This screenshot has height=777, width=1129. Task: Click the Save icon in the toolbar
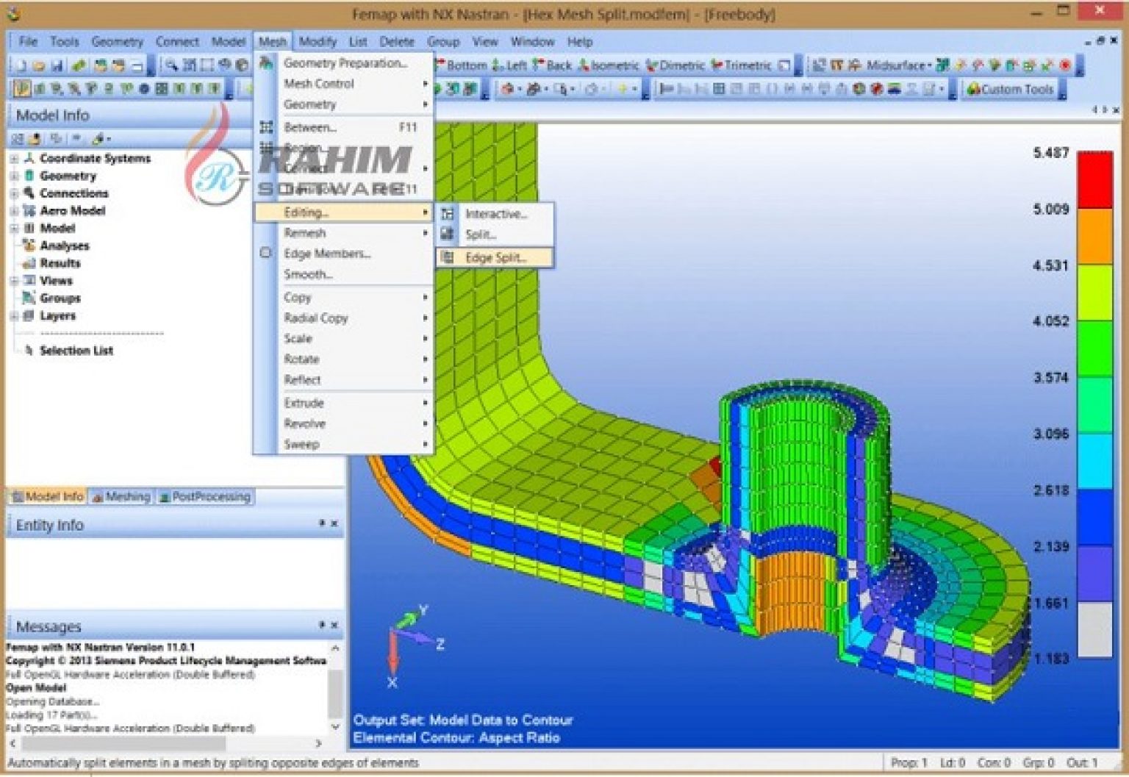pos(57,65)
